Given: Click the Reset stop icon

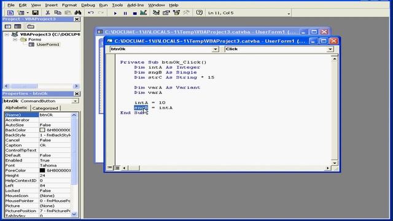Looking at the screenshot, I should [135, 13].
